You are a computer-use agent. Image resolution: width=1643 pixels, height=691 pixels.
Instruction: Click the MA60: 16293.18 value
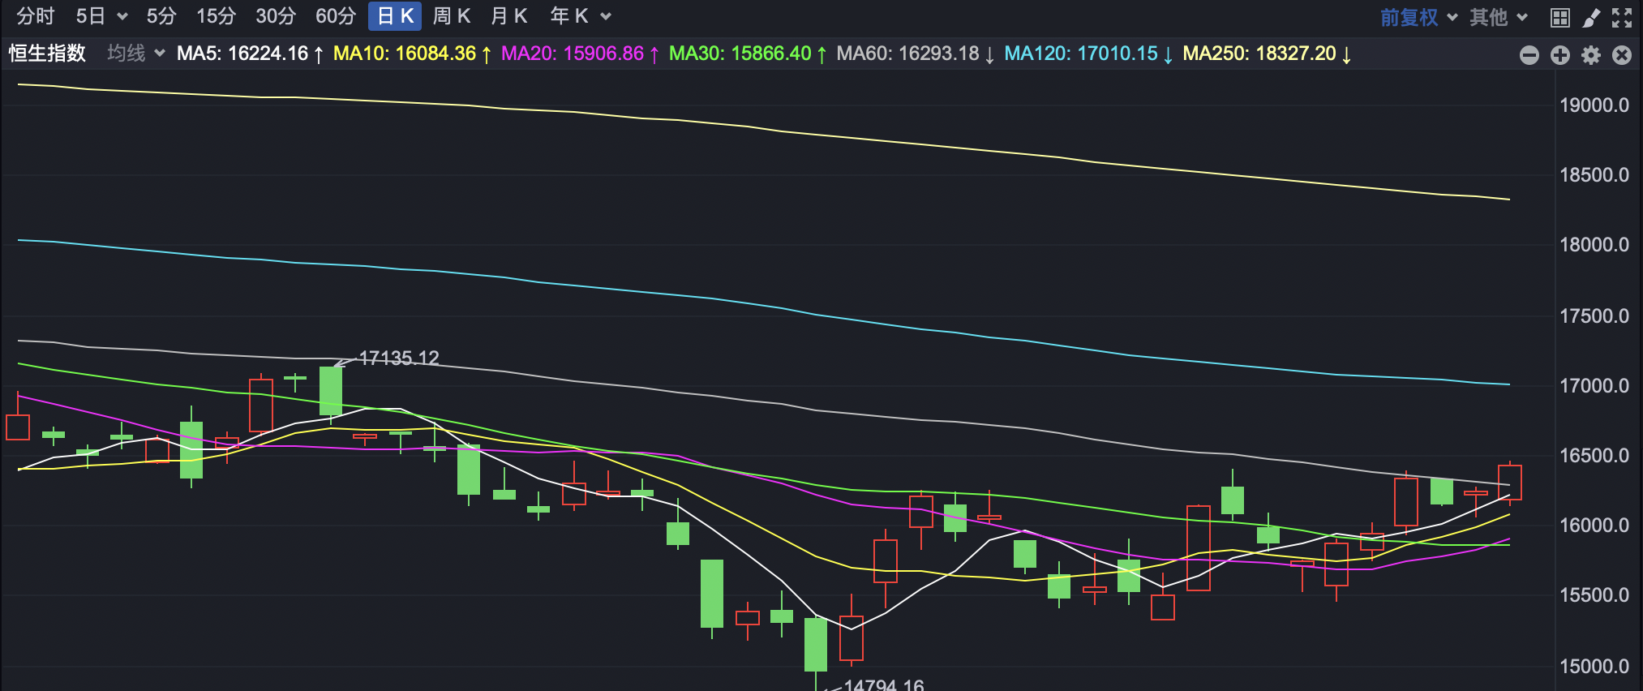click(x=916, y=54)
